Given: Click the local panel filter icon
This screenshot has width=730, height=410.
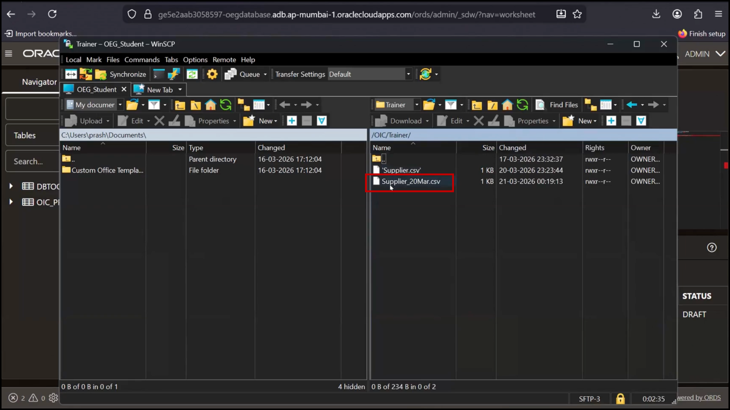Looking at the screenshot, I should pos(154,105).
